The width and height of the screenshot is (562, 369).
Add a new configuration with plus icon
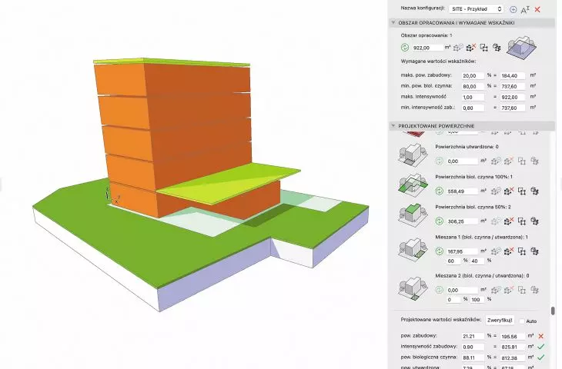pyautogui.click(x=513, y=9)
